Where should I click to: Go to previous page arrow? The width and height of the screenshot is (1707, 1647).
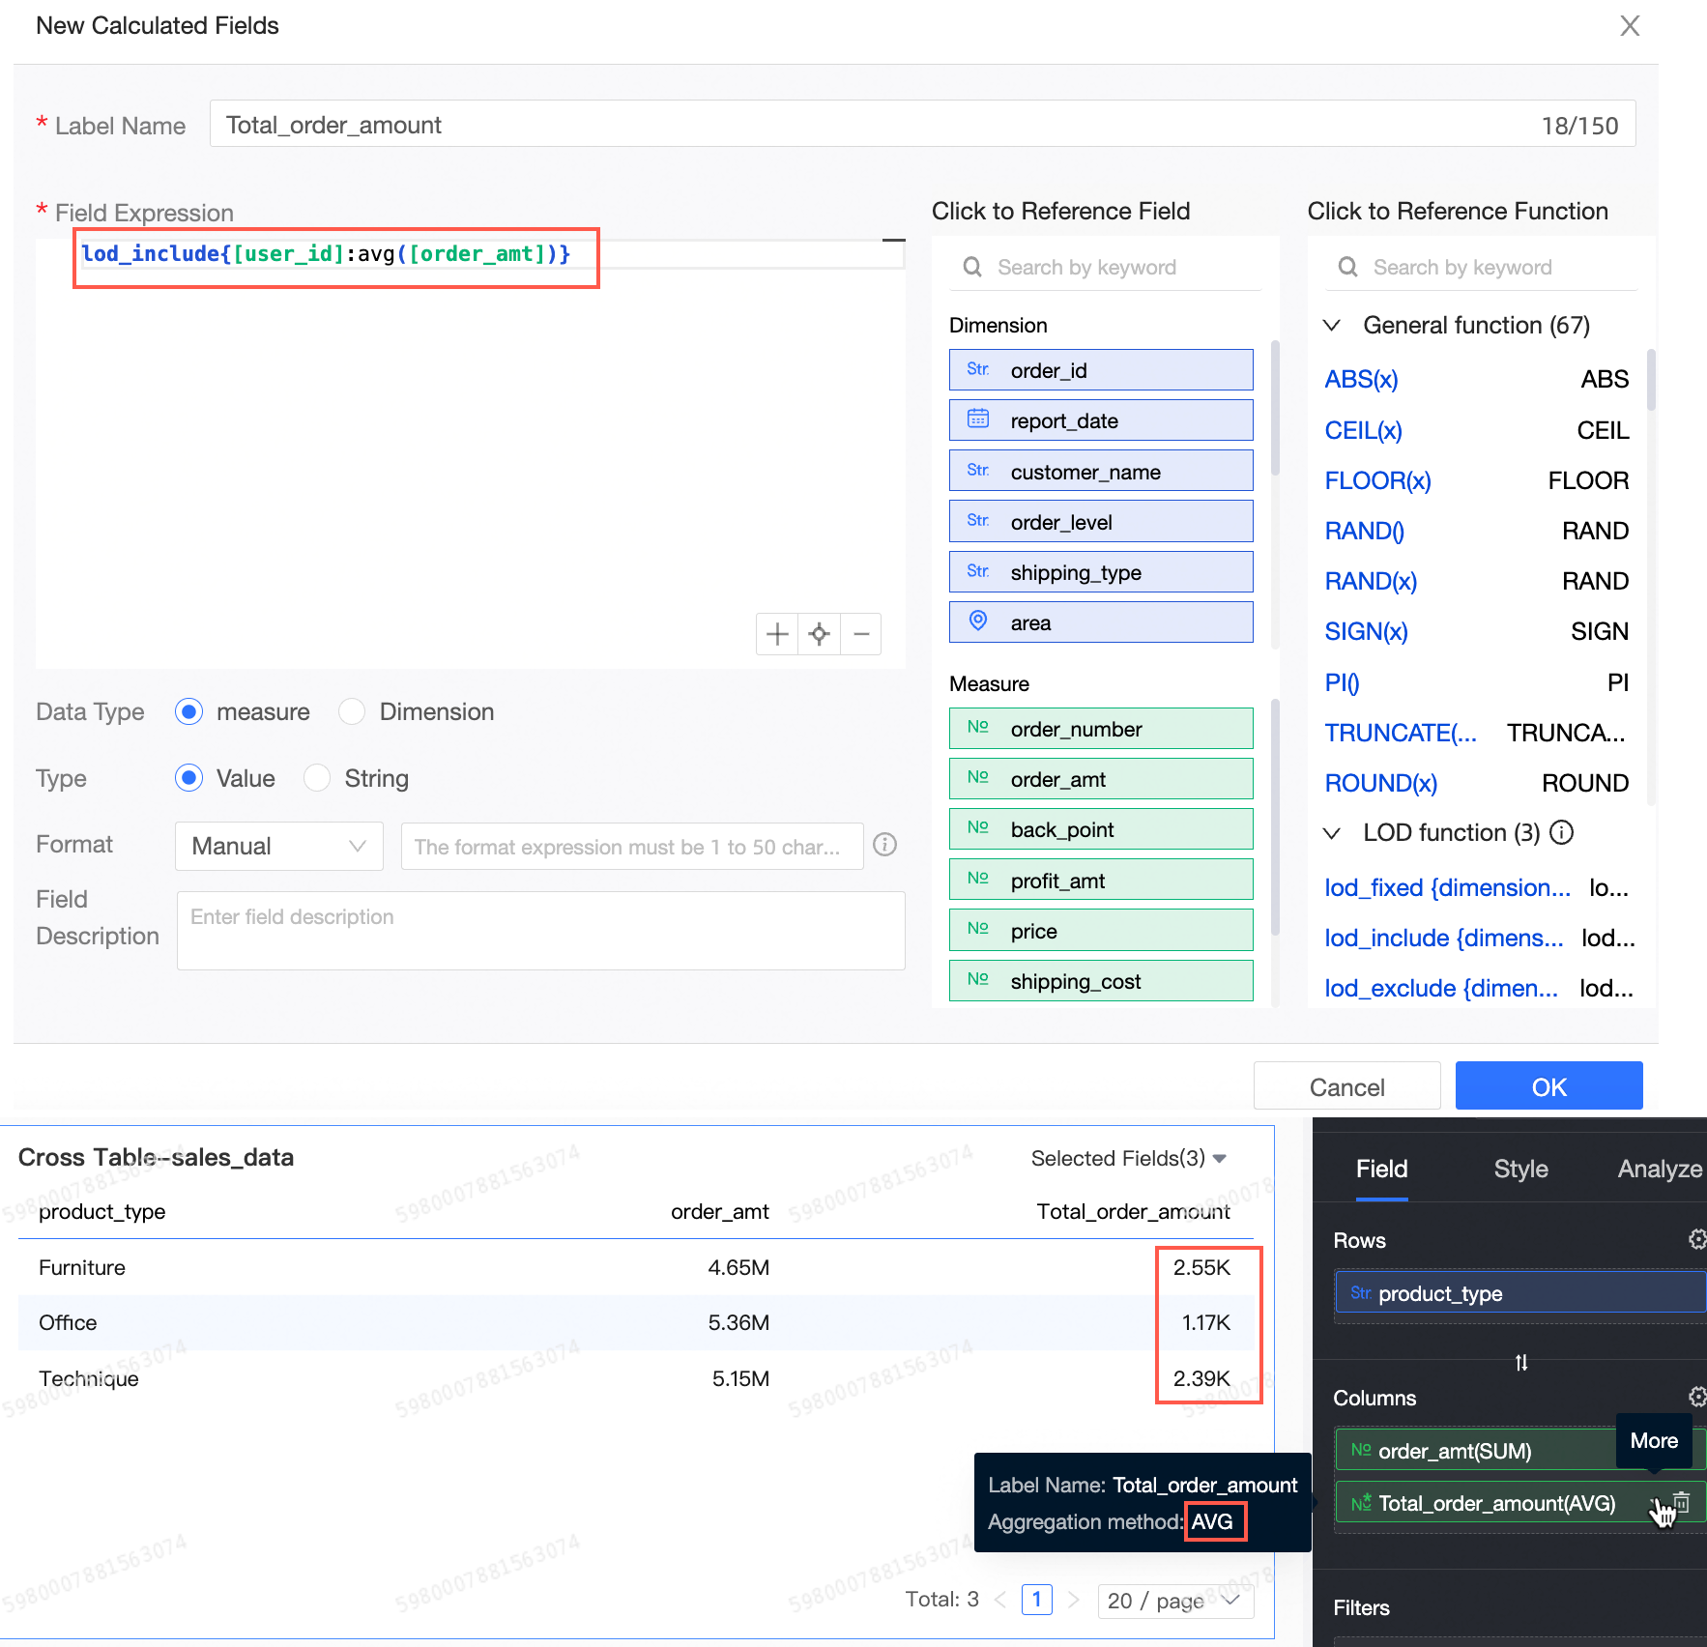tap(1000, 1600)
